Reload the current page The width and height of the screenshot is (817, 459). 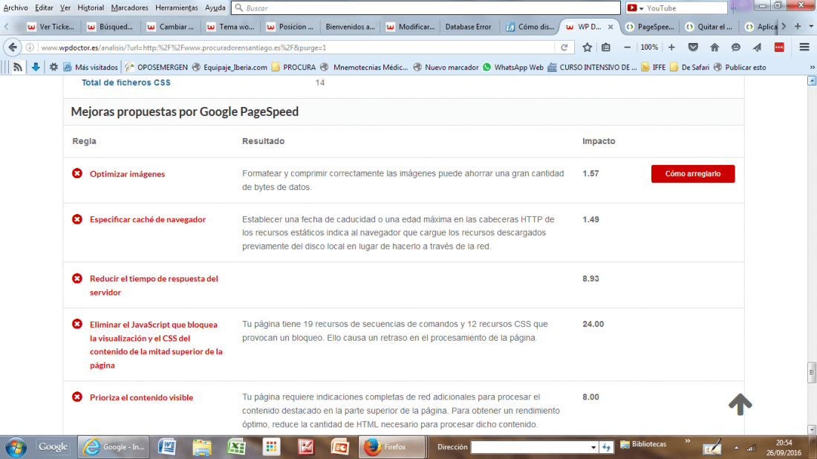(x=564, y=48)
